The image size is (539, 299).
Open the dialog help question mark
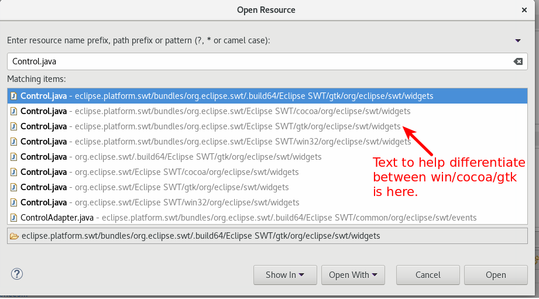click(17, 274)
